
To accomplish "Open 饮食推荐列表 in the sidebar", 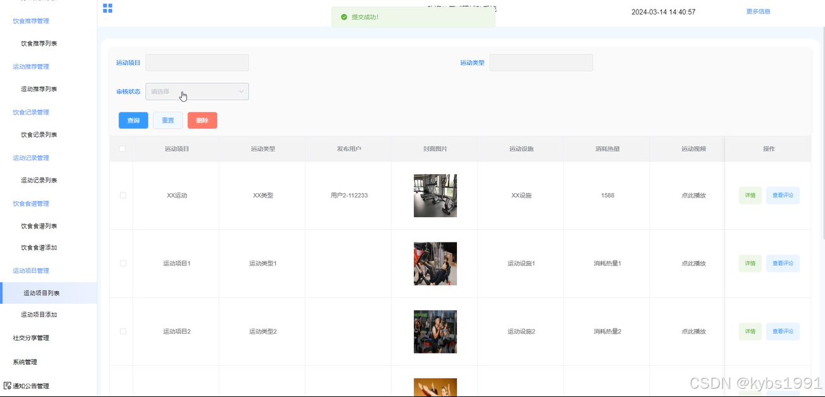I will pyautogui.click(x=39, y=44).
